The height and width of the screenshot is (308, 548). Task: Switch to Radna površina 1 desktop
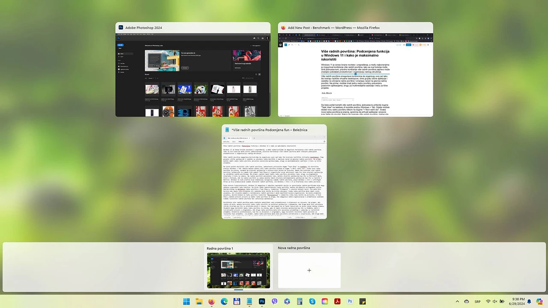tap(238, 270)
